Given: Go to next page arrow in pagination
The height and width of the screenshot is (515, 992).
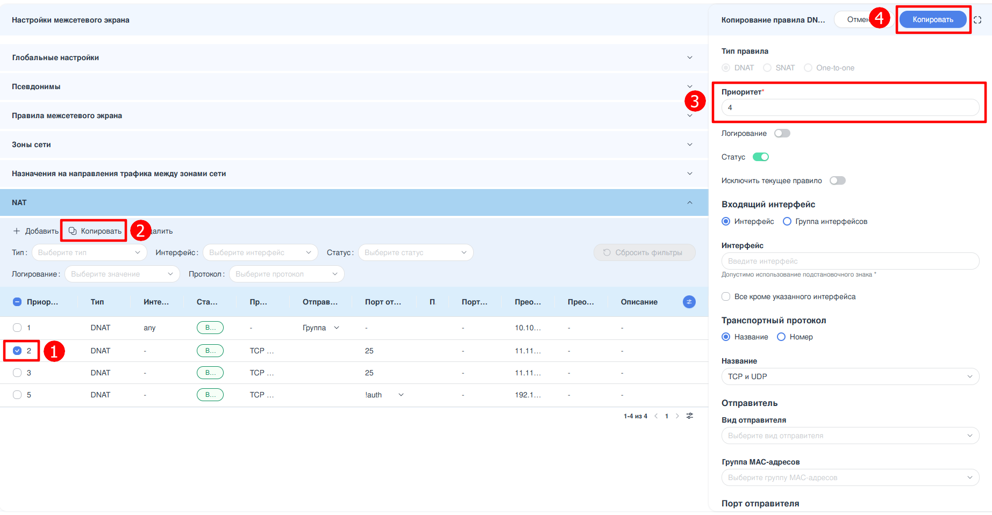Looking at the screenshot, I should click(677, 416).
